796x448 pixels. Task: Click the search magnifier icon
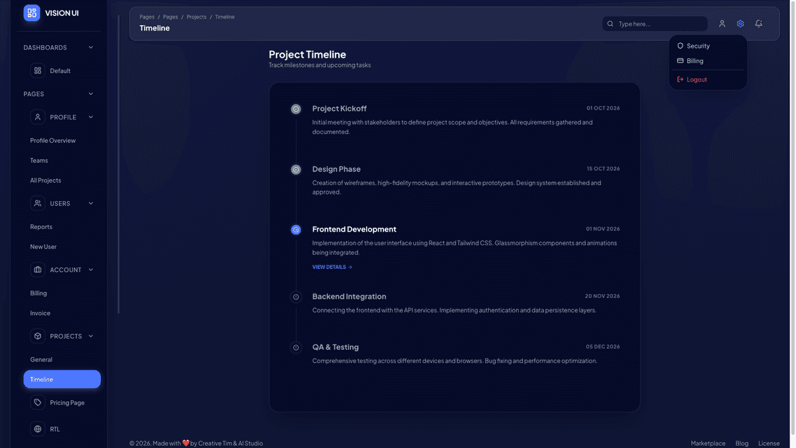(x=610, y=23)
